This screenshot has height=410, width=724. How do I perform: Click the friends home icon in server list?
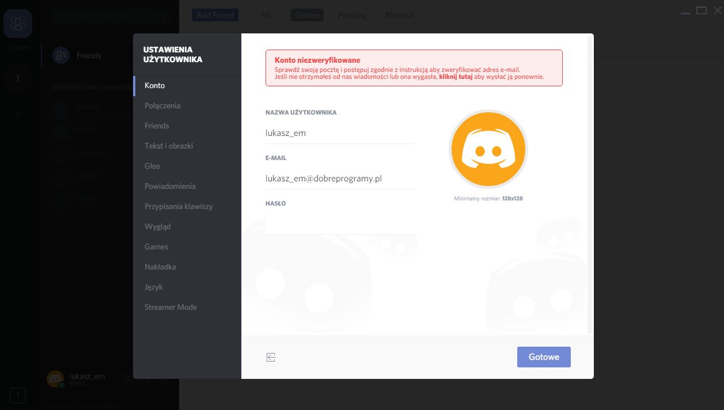pyautogui.click(x=18, y=24)
